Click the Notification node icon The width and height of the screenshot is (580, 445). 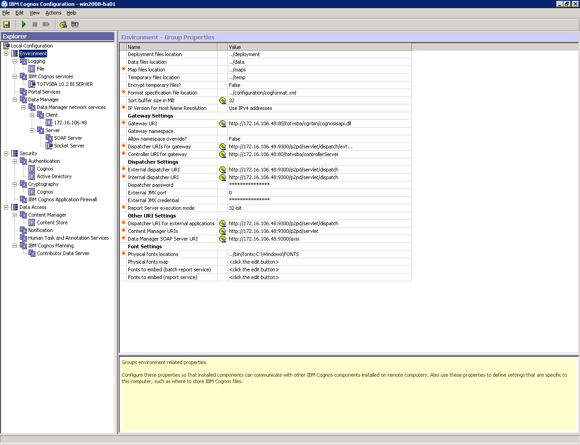click(24, 230)
